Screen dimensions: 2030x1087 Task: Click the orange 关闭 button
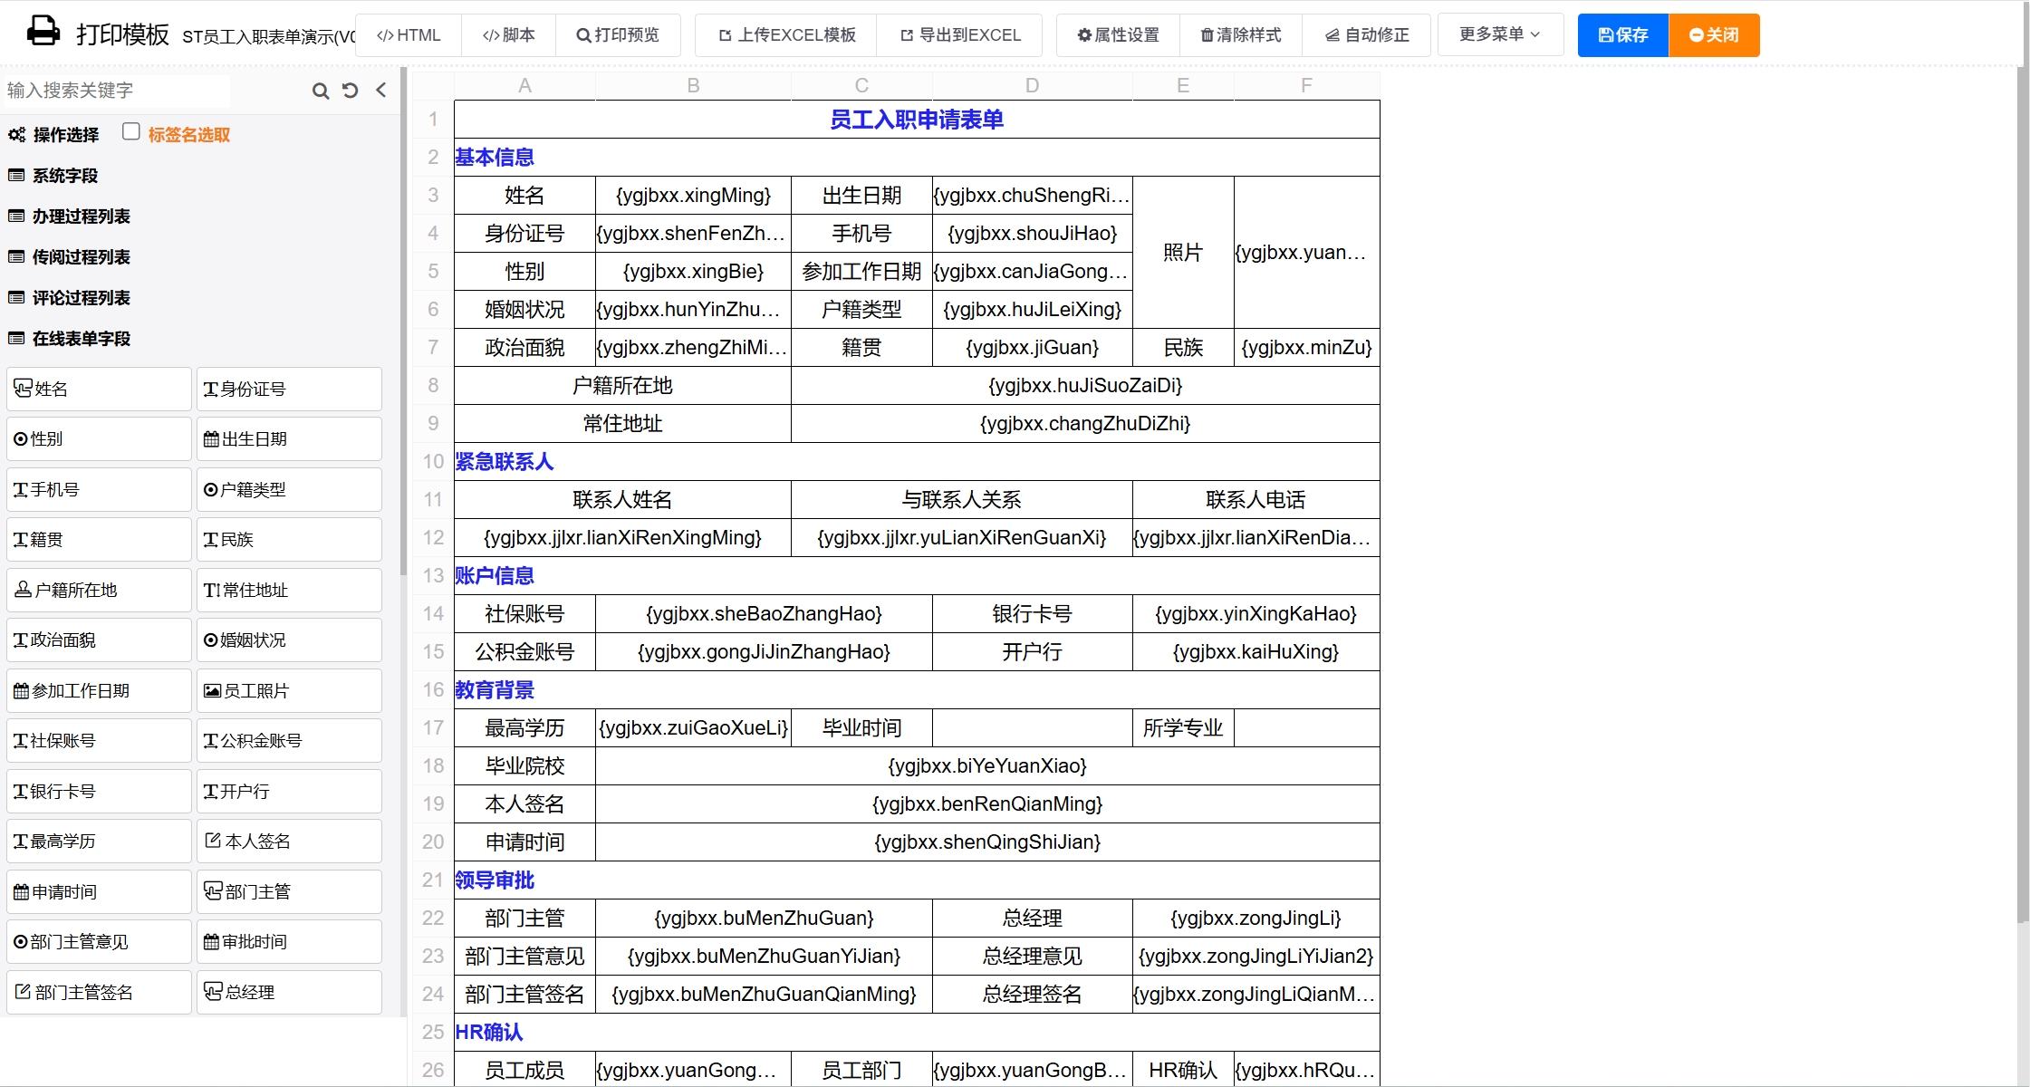coord(1714,35)
